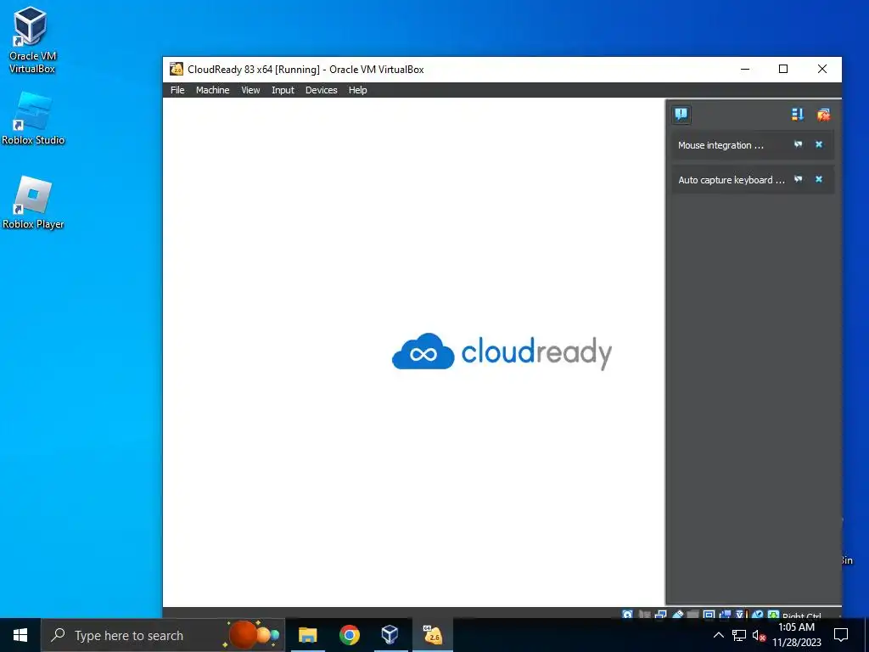Click the Type here to search box
The height and width of the screenshot is (652, 869).
pyautogui.click(x=163, y=635)
